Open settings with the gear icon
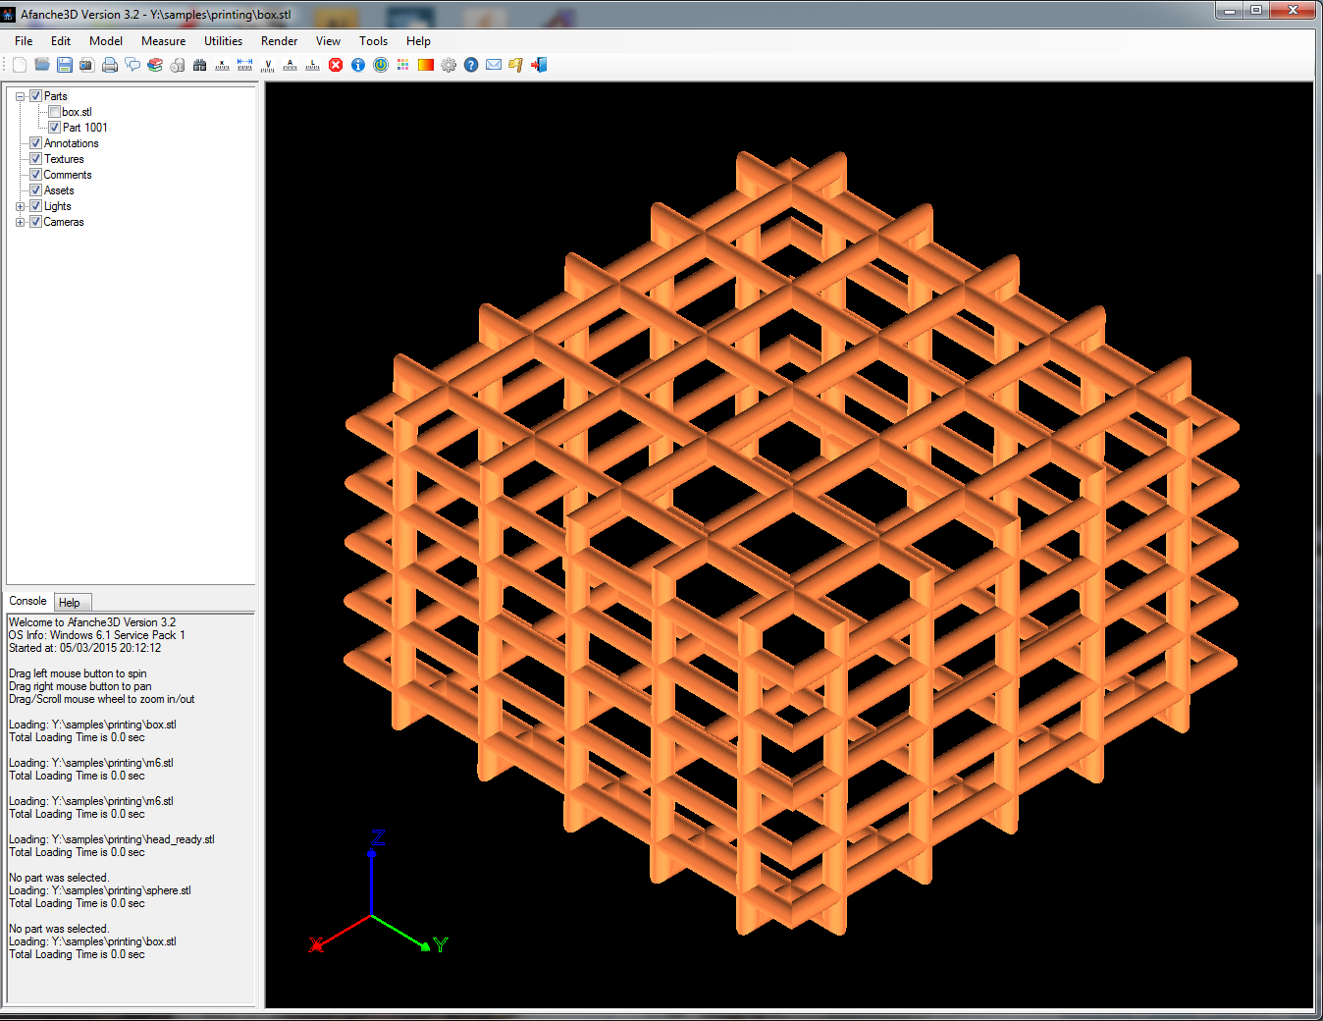1323x1021 pixels. click(x=449, y=65)
